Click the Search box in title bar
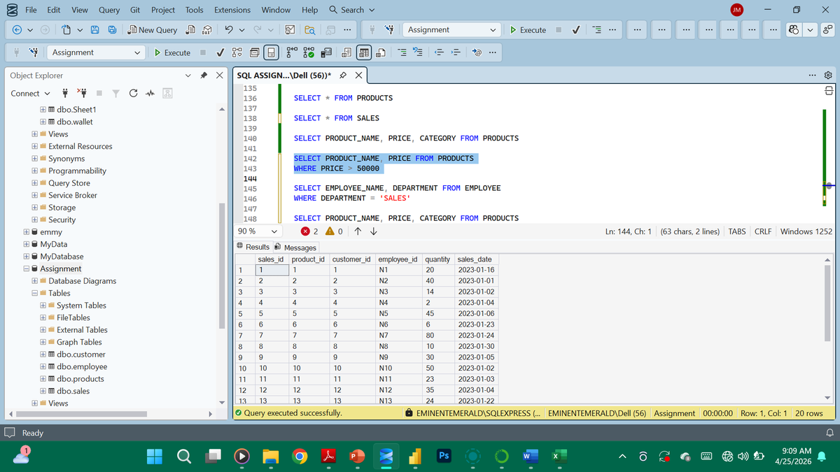Viewport: 840px width, 472px height. [351, 10]
